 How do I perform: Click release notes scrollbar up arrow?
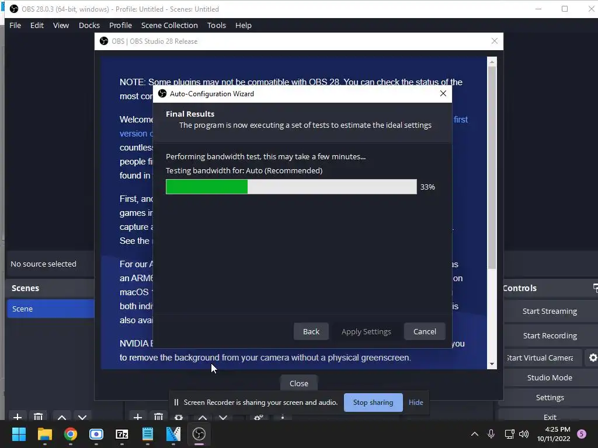click(x=492, y=61)
